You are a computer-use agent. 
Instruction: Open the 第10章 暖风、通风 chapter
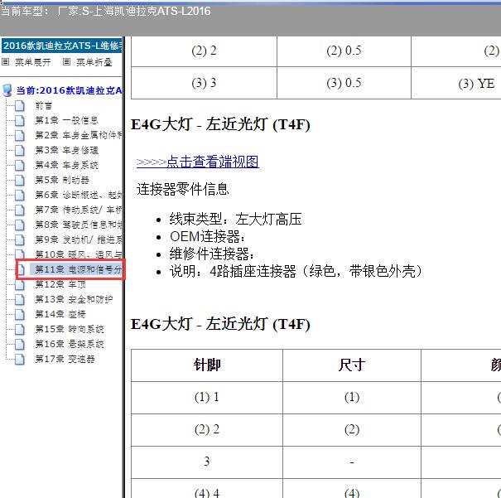click(79, 254)
